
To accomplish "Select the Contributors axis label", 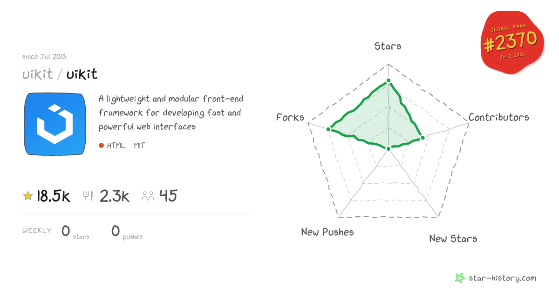I will pos(499,117).
